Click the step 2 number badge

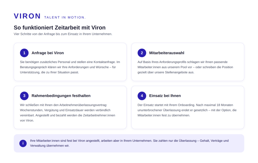pos(142,53)
